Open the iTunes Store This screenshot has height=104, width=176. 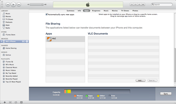[10, 35]
